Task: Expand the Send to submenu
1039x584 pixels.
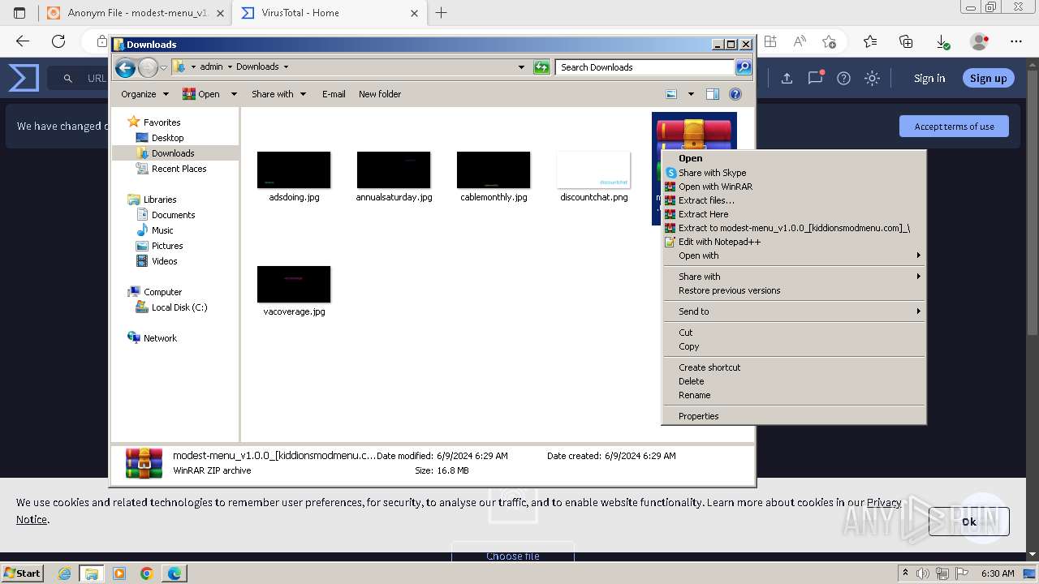Action: click(794, 311)
